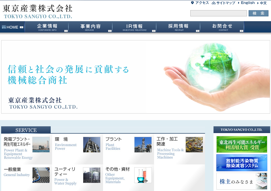271x191 pixels.
Task: Click the 東北再生可能エネルギー利活用大賞 banner
Action: point(242,144)
